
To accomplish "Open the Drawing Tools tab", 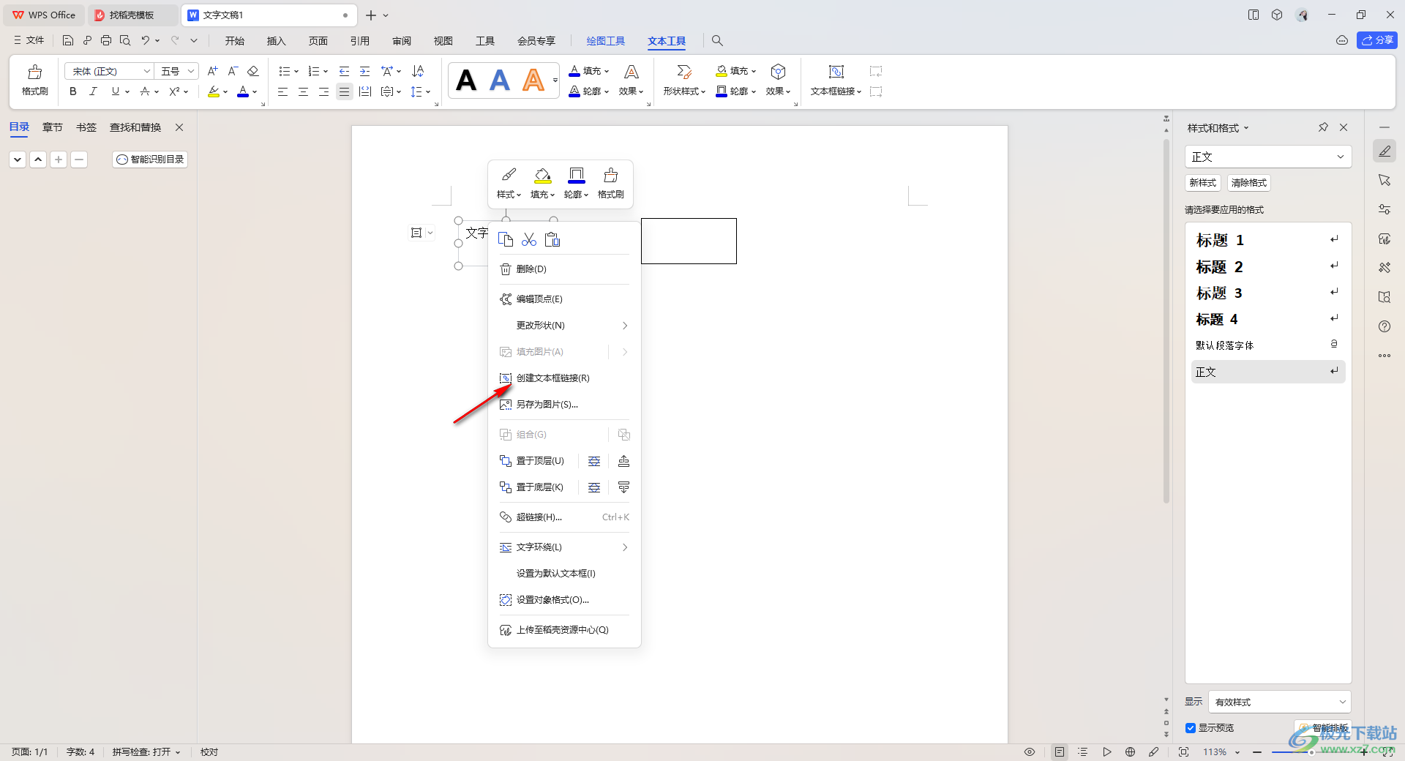I will tap(606, 41).
